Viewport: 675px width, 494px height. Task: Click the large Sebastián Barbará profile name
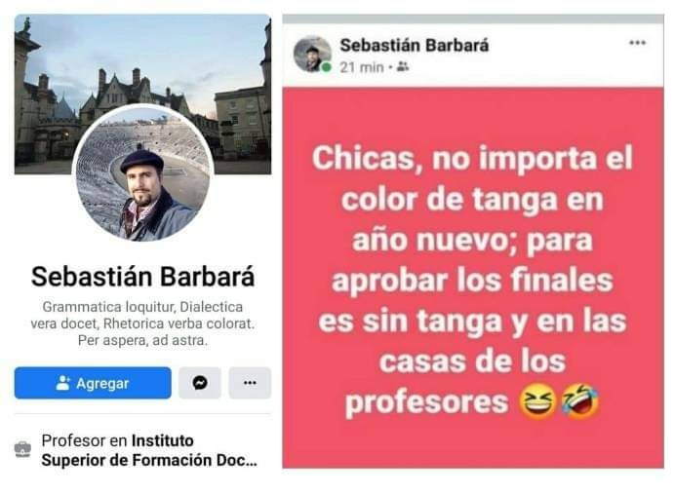(143, 277)
